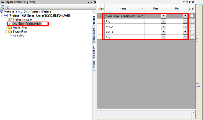The height and width of the screenshot is (120, 203).
Task: Click the second Workspace Explorer toolbar icon
Action: click(7, 7)
